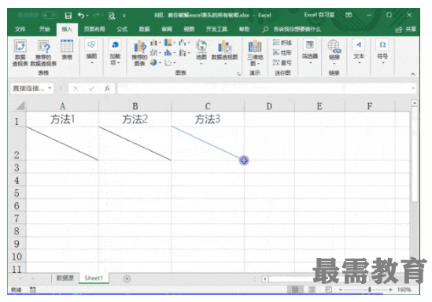Expand the formula bar arrow
The image size is (432, 302).
point(413,88)
